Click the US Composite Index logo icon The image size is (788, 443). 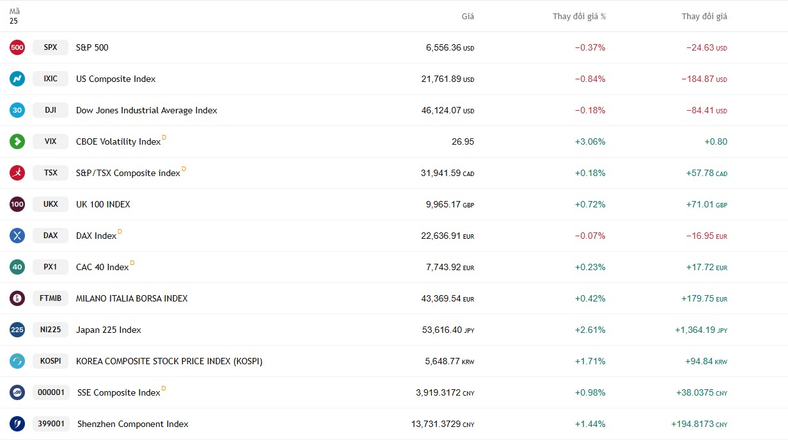point(17,79)
